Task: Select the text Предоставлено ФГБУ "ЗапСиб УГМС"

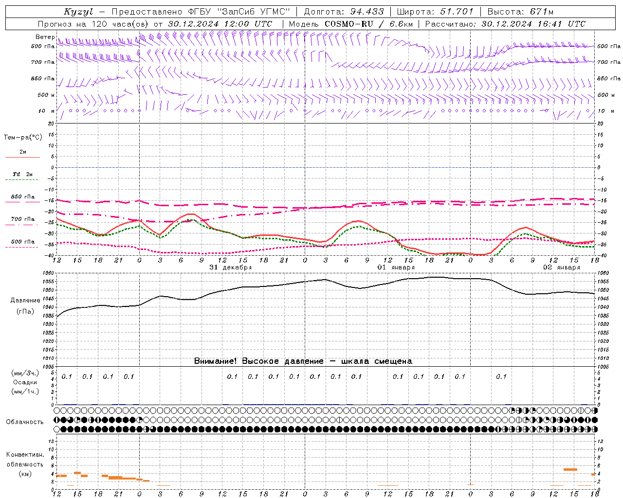Action: tap(202, 12)
